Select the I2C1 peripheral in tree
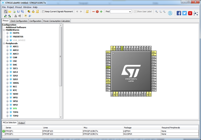Screen dimensions: 201x140 click(x=15, y=68)
